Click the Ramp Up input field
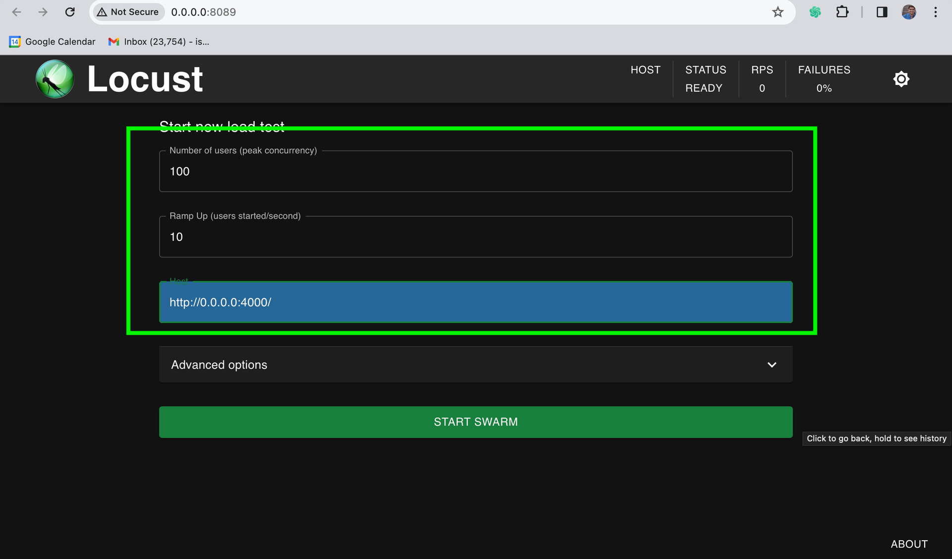 click(475, 237)
